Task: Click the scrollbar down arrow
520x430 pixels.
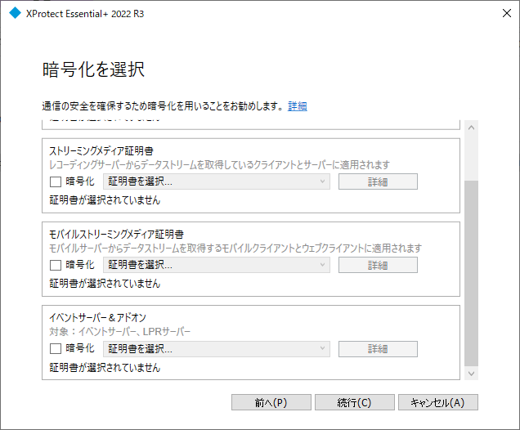Action: point(471,374)
